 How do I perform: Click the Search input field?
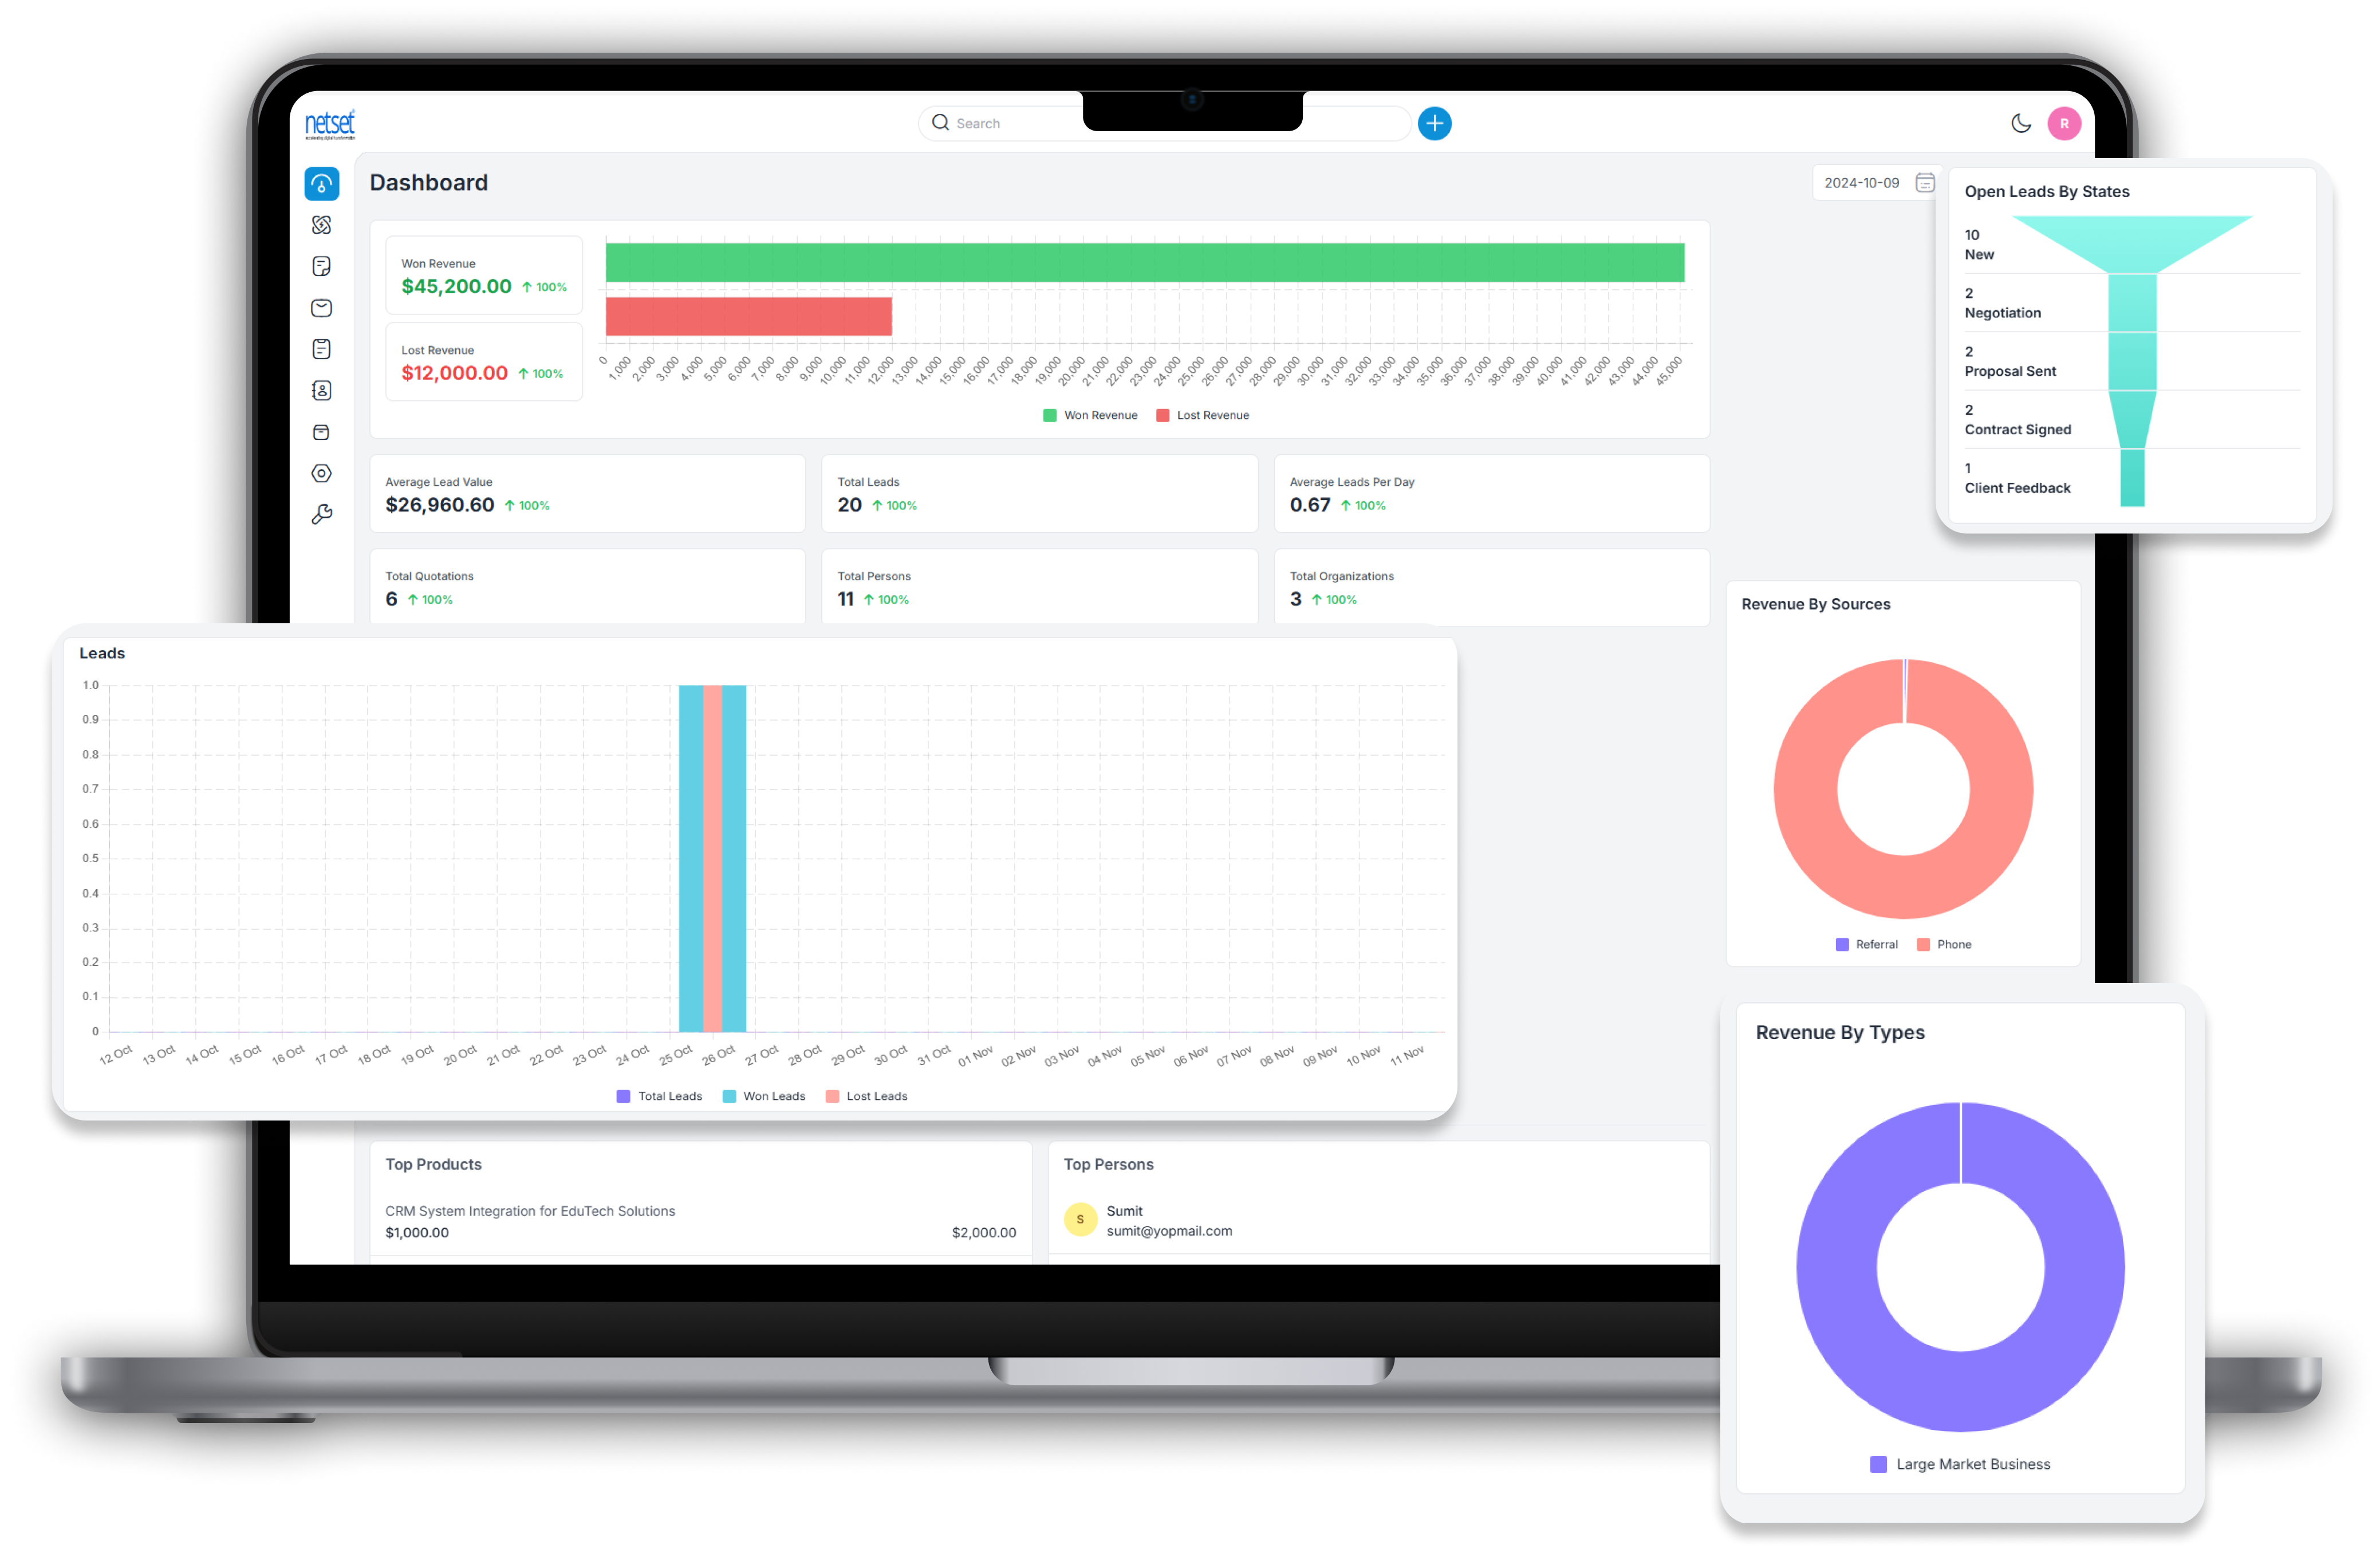click(x=1006, y=123)
